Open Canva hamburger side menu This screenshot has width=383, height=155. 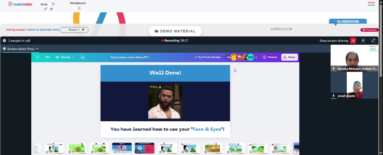point(38,57)
